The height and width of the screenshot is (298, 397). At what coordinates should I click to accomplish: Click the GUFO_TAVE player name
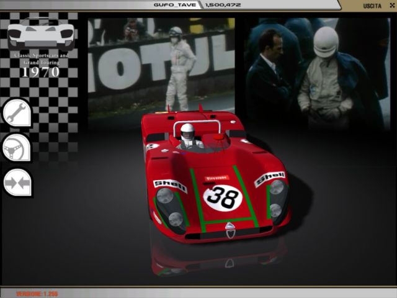175,5
